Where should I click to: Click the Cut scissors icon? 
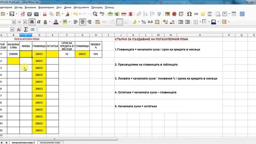click(44, 14)
